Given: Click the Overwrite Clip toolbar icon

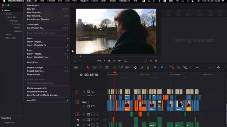Looking at the screenshot, I should pyautogui.click(x=121, y=67).
